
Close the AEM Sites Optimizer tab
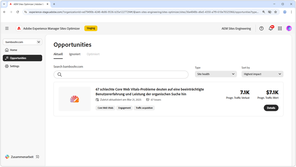click(x=47, y=4)
